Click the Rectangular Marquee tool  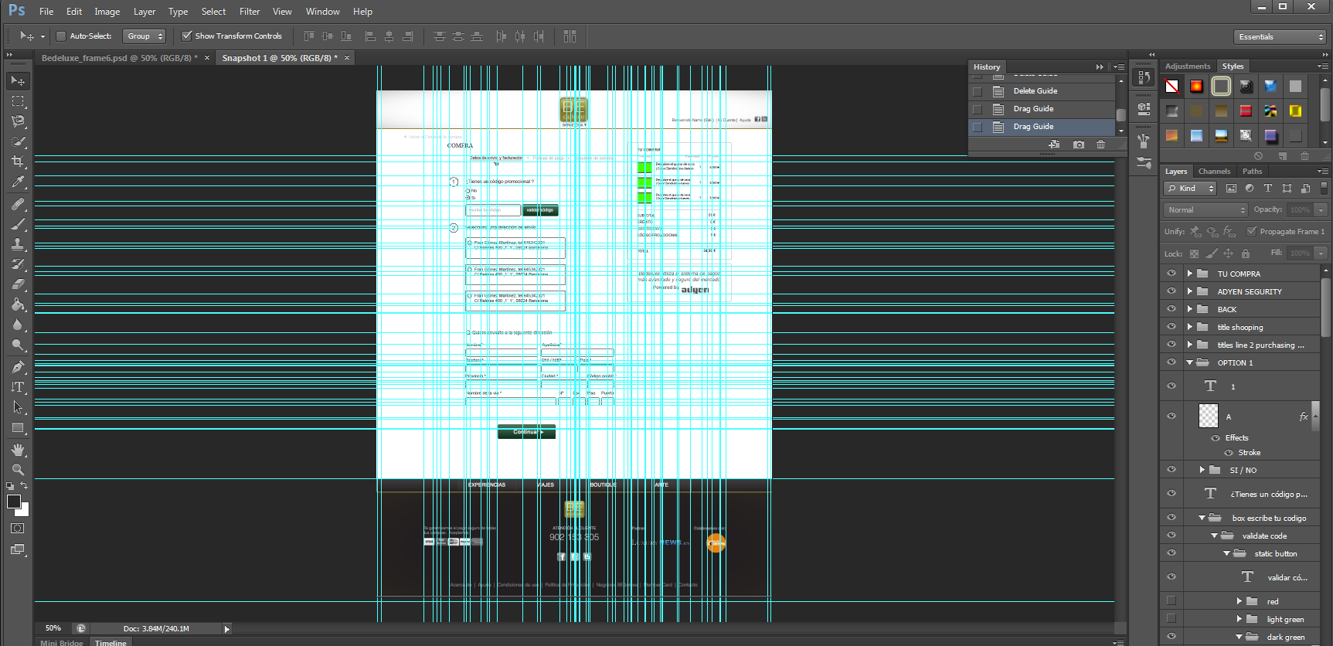tap(18, 101)
